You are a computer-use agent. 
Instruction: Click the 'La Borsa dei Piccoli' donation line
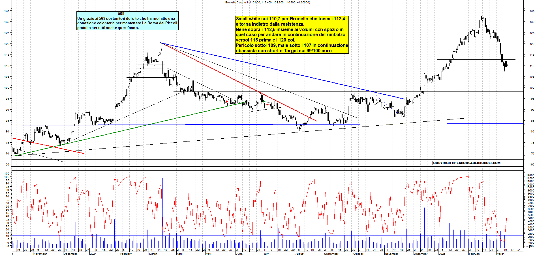click(127, 23)
